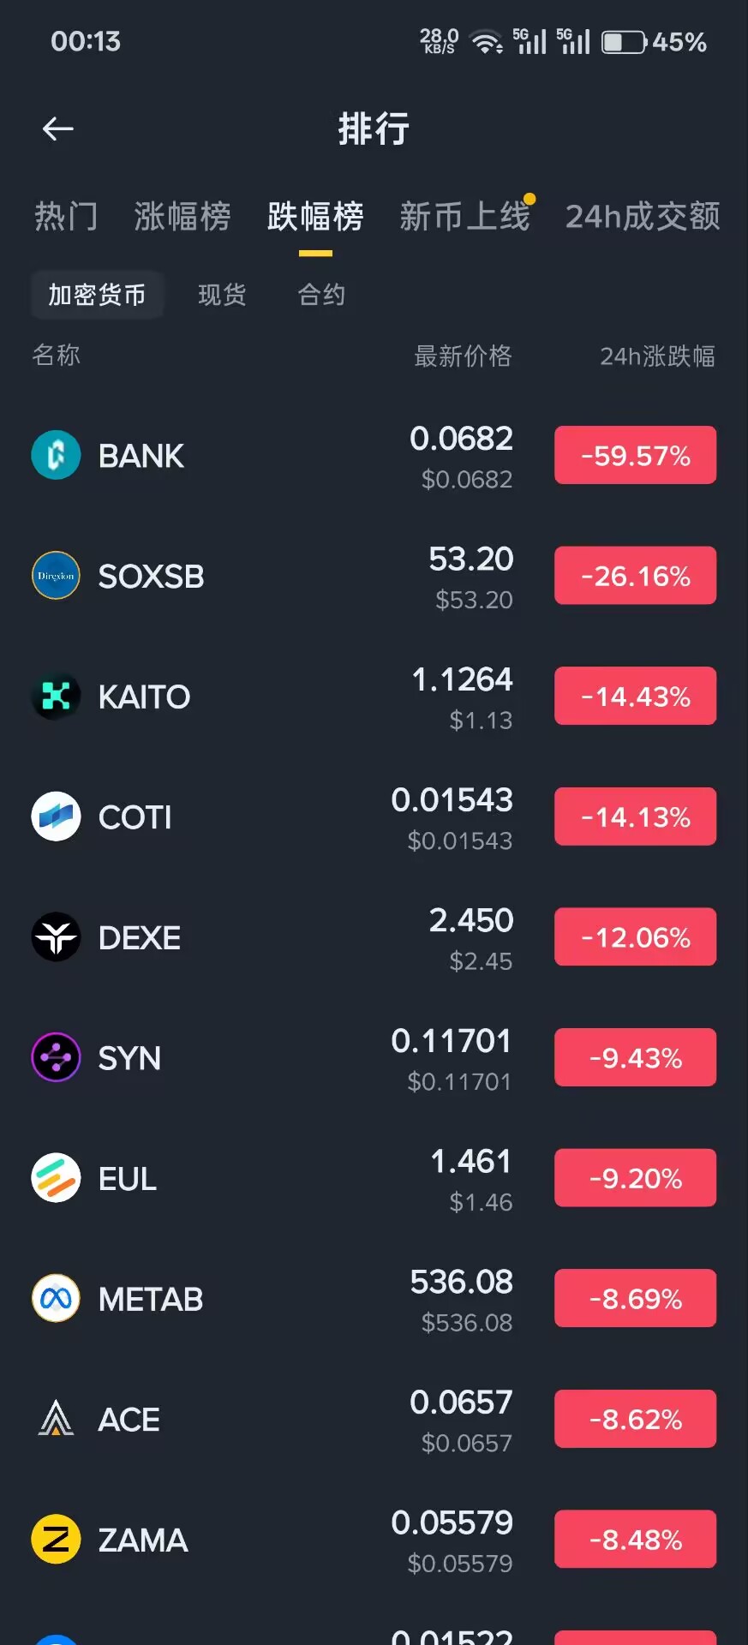Tap the METAB infinity logo

pyautogui.click(x=56, y=1299)
